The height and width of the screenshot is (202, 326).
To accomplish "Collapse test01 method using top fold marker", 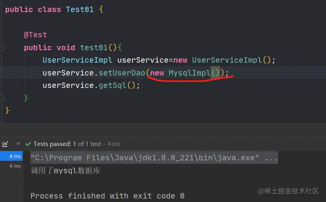I will click(2, 48).
